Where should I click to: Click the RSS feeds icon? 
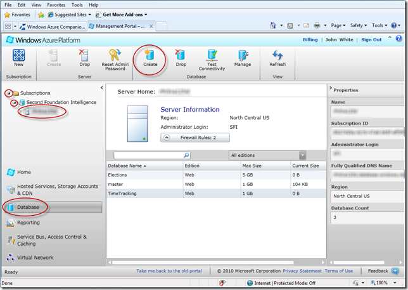click(290, 25)
